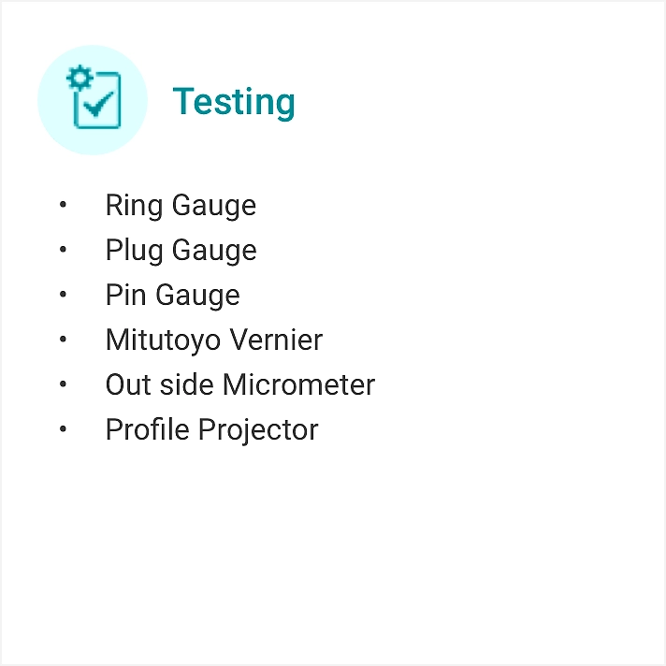The width and height of the screenshot is (666, 666).
Task: Click the word Micrometer
Action: coord(299,384)
